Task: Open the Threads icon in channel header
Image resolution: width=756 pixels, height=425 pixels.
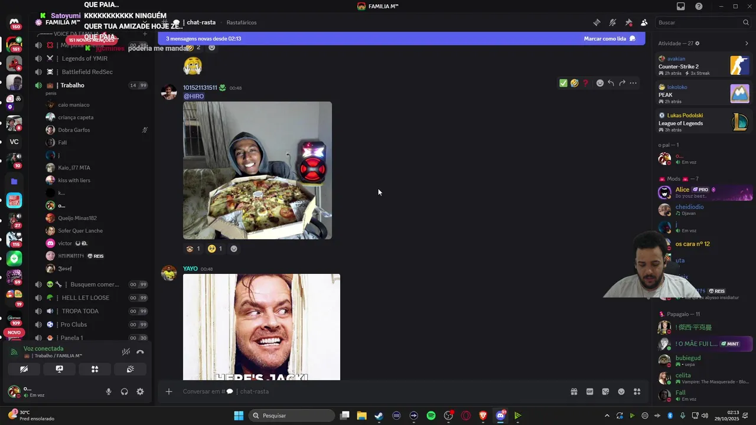Action: 597,22
